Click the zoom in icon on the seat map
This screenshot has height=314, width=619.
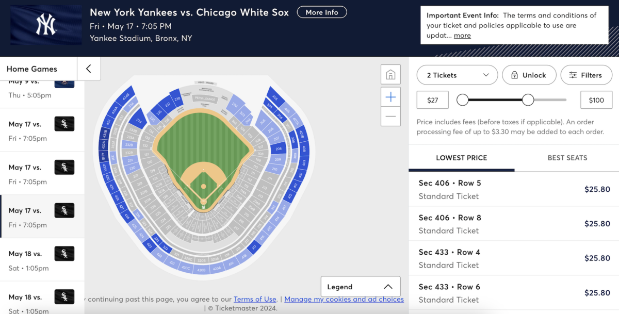pyautogui.click(x=390, y=96)
